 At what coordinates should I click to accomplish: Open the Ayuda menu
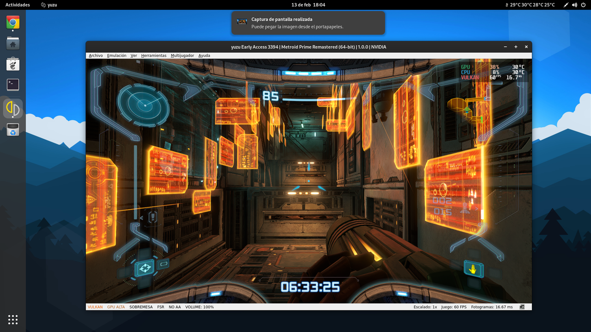pyautogui.click(x=204, y=55)
